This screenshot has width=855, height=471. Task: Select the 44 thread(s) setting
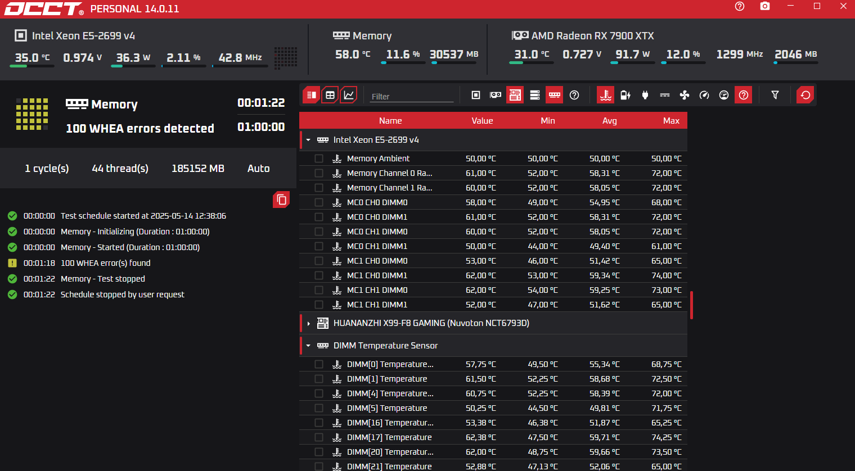click(x=120, y=169)
